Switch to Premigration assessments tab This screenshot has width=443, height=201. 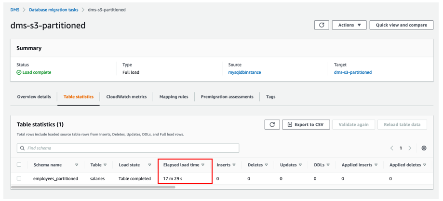coord(227,97)
